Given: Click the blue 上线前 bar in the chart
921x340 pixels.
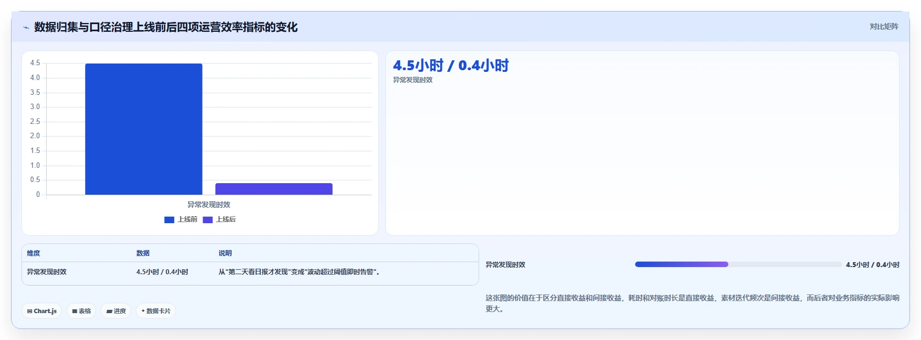Looking at the screenshot, I should click(144, 129).
